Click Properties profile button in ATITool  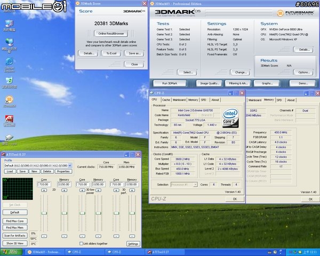point(63,172)
